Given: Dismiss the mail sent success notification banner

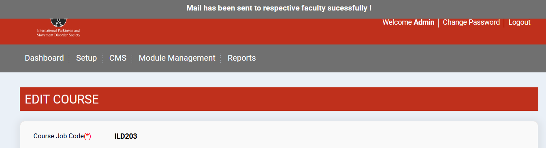Looking at the screenshot, I should pyautogui.click(x=279, y=8).
